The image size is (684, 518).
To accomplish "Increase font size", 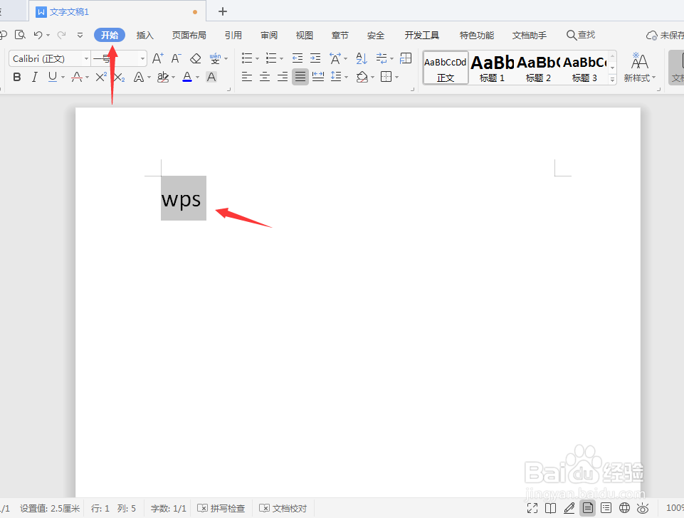I will point(158,58).
